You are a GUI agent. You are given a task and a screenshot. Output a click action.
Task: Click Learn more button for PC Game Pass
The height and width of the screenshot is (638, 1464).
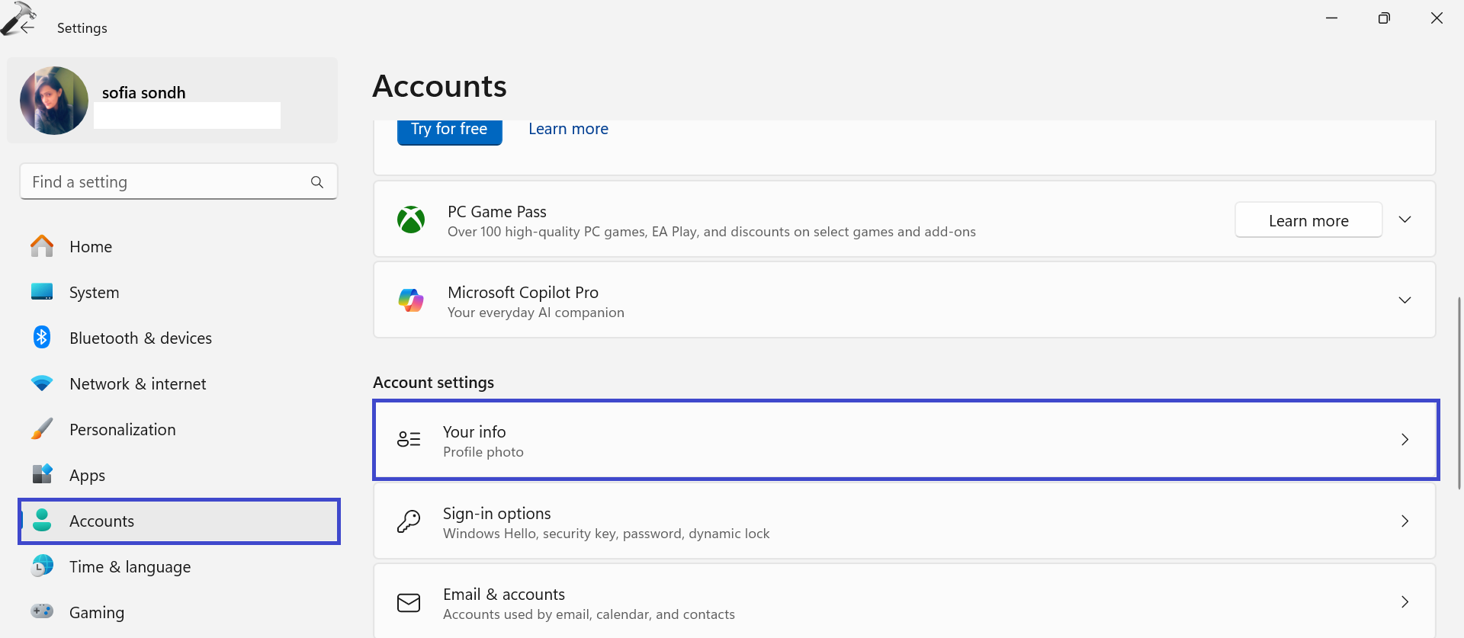tap(1308, 220)
